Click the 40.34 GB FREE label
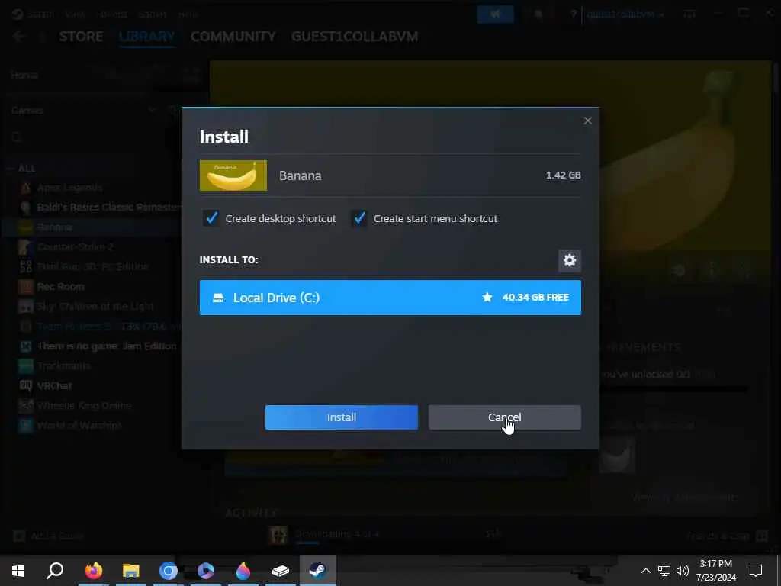Screen dimensions: 781x586 pyautogui.click(x=535, y=298)
